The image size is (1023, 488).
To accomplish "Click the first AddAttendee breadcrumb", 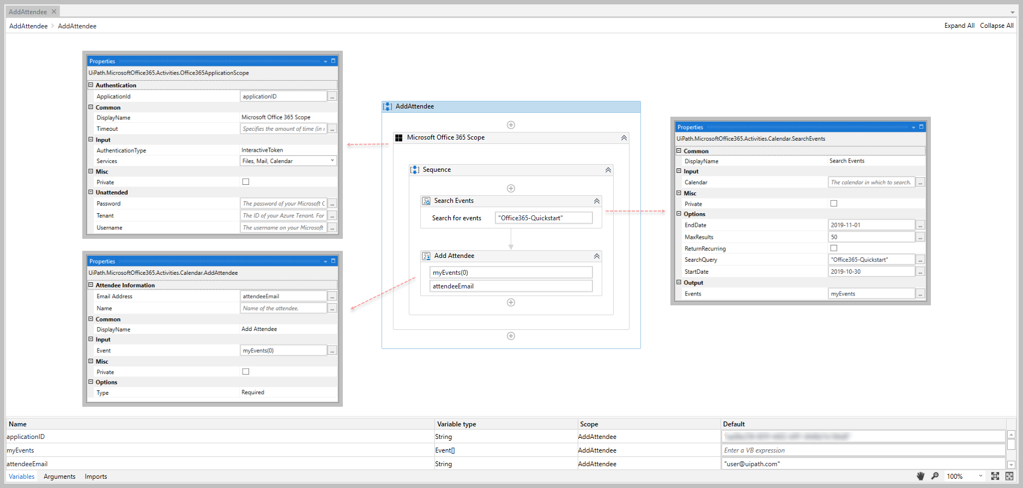I will coord(28,26).
